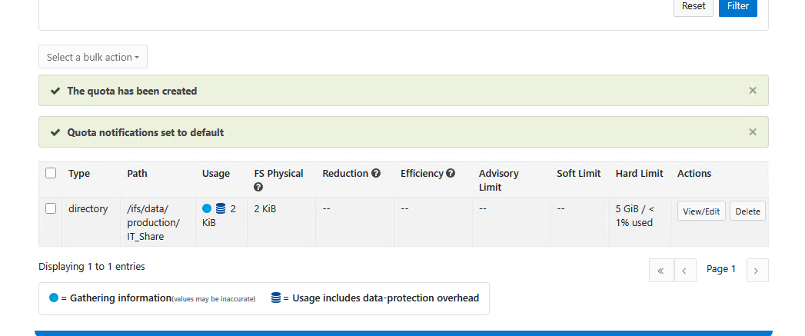
Task: Go to next page using right chevron
Action: pyautogui.click(x=757, y=270)
